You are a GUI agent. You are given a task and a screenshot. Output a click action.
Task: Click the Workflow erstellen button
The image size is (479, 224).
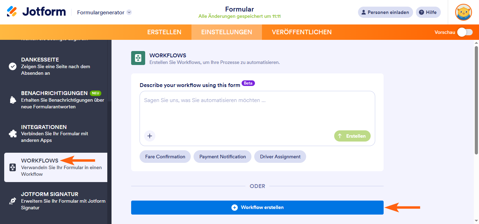coord(257,207)
